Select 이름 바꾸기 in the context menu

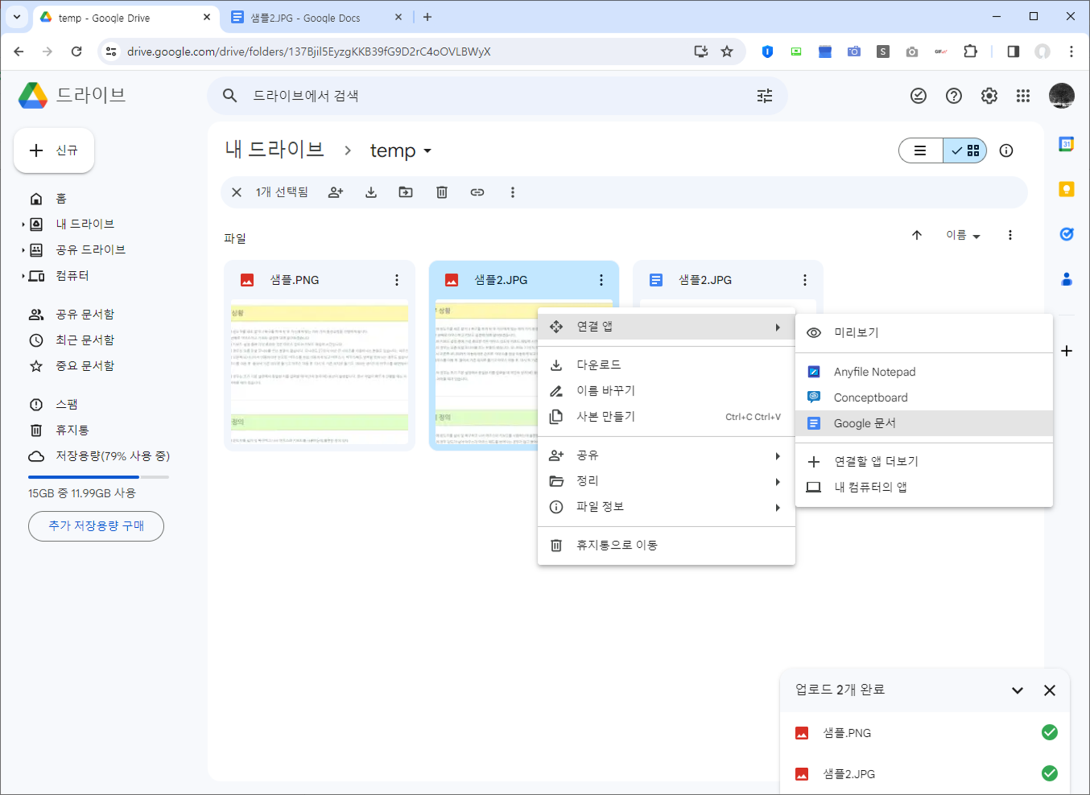[x=605, y=391]
